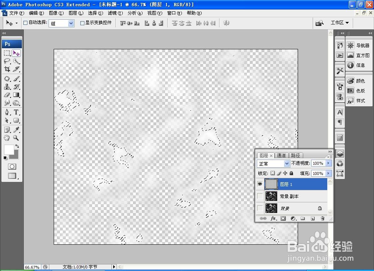
Task: Reset default foreground and background colors
Action: (x=5, y=158)
